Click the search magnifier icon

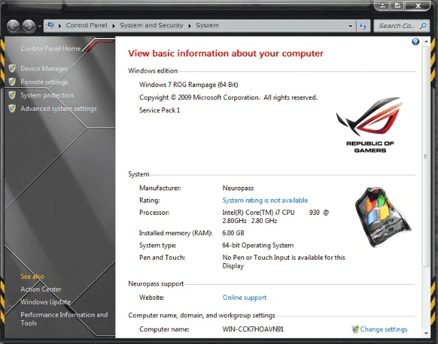pos(423,26)
